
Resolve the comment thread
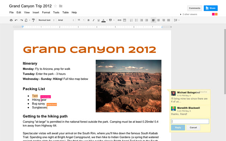(203, 92)
